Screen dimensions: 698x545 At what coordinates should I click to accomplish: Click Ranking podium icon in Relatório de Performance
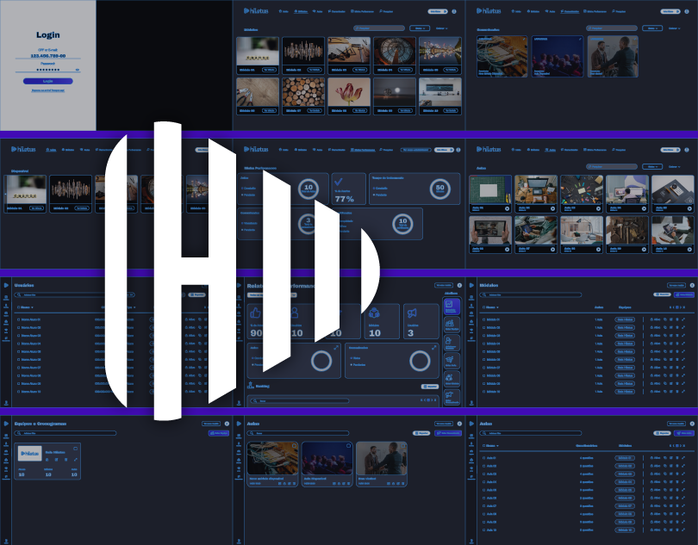(250, 386)
